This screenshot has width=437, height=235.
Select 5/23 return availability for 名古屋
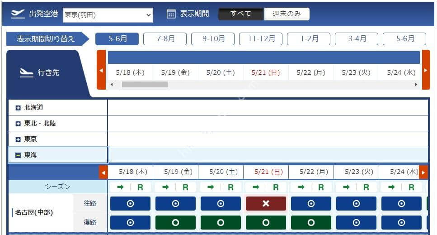(x=356, y=222)
